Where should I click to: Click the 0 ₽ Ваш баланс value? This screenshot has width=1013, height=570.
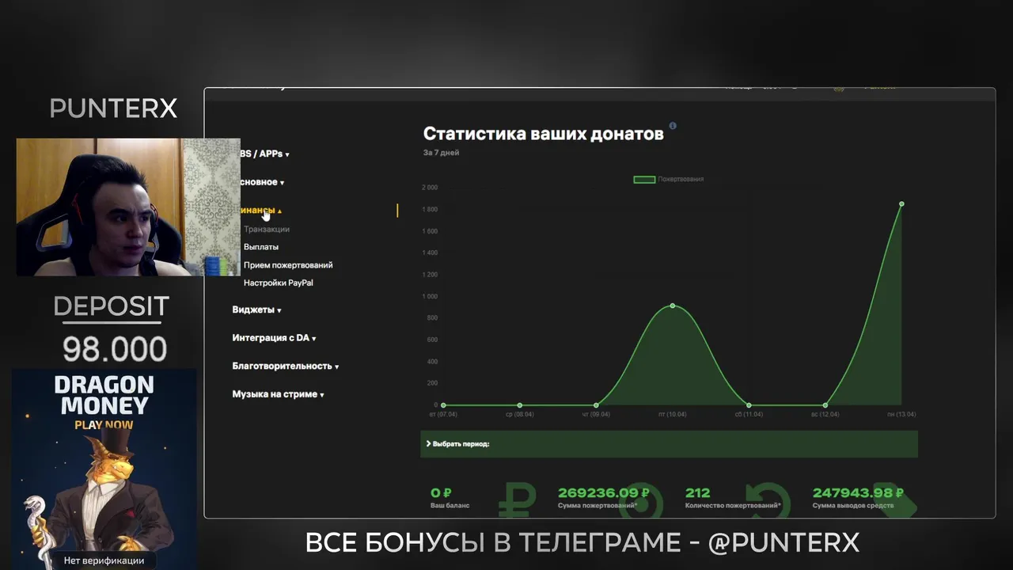point(441,493)
